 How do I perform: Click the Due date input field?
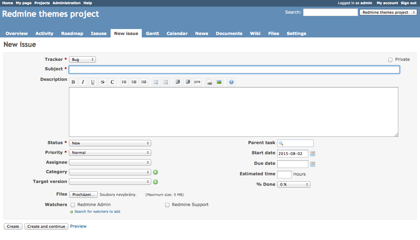point(293,164)
